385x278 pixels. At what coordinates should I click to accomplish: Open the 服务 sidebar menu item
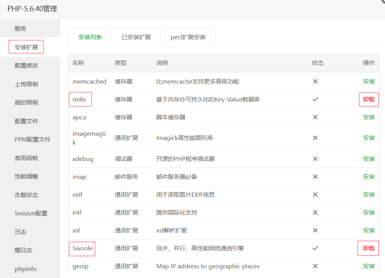(21, 28)
